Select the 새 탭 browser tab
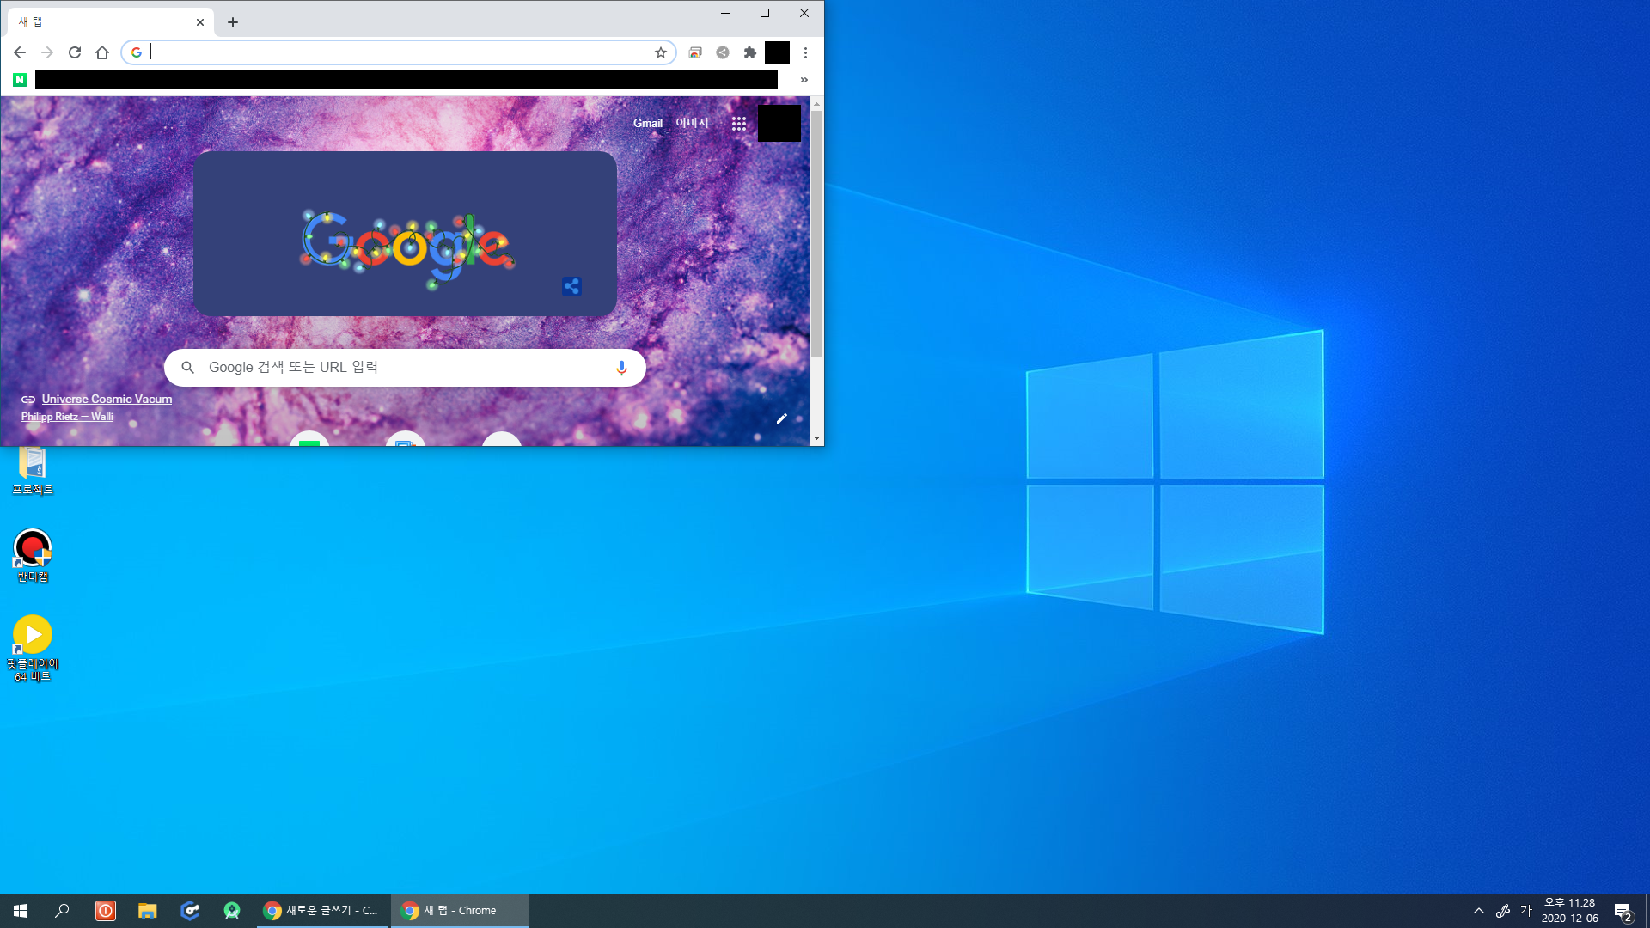 (x=110, y=22)
